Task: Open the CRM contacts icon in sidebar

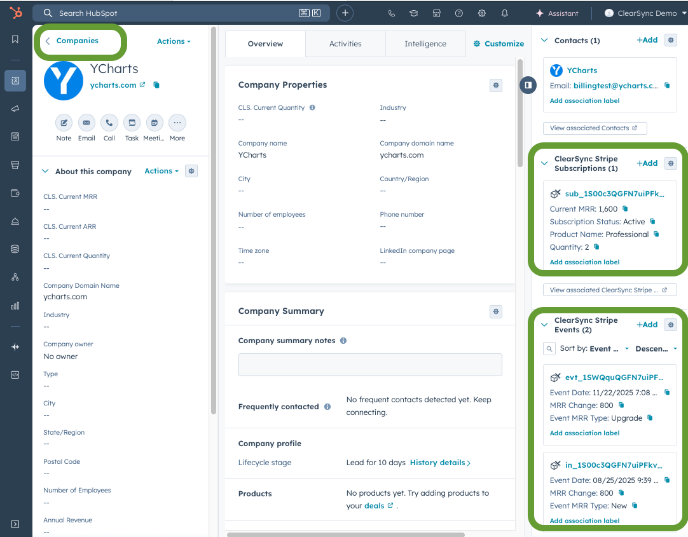Action: [x=15, y=81]
